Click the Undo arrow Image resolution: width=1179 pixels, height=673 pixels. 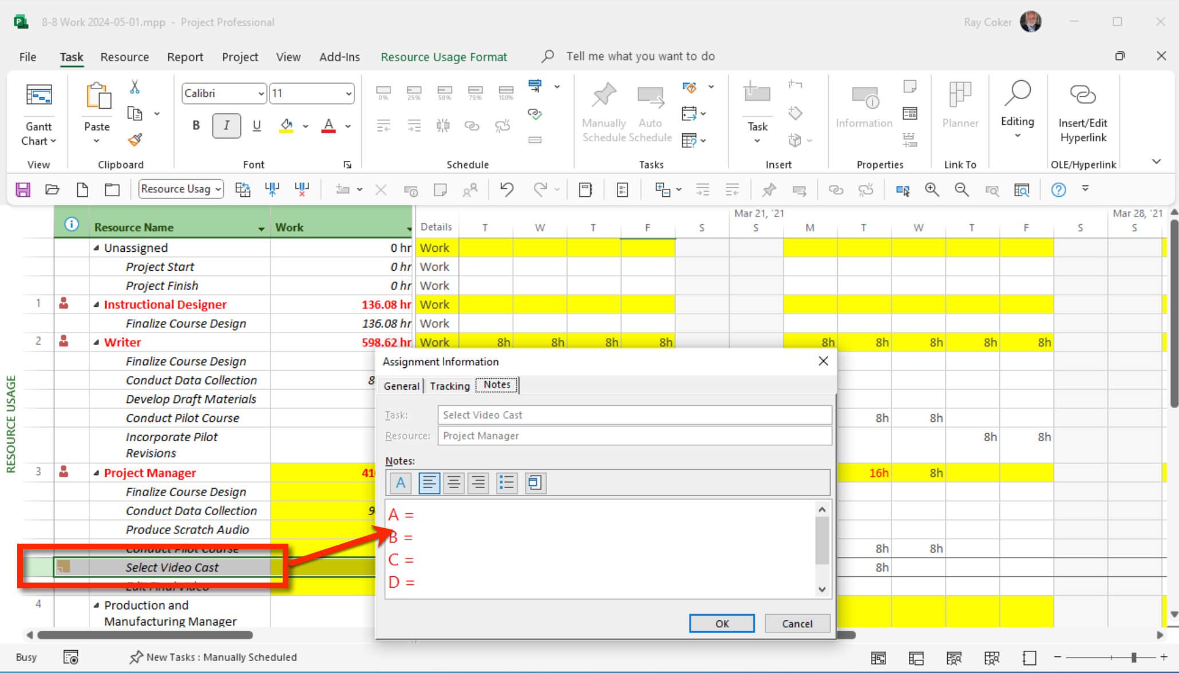(x=507, y=189)
